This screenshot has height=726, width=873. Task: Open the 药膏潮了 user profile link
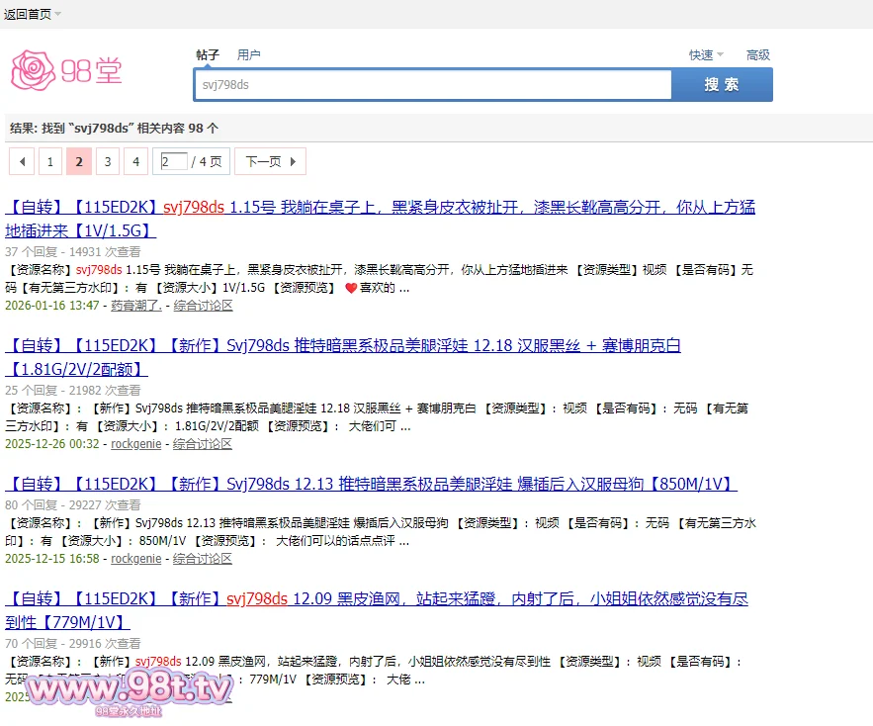pyautogui.click(x=137, y=305)
